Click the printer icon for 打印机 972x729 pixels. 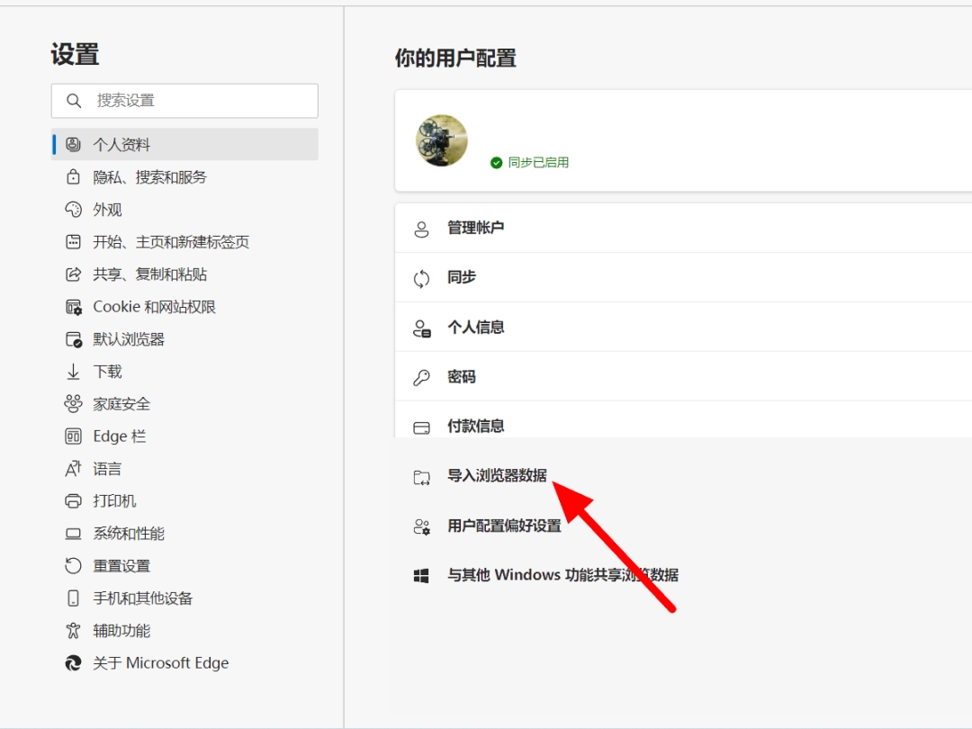click(x=73, y=501)
